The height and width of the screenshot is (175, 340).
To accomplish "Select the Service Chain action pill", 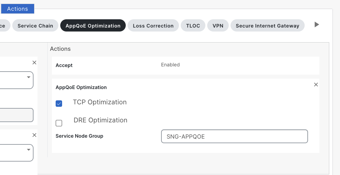I will click(35, 26).
